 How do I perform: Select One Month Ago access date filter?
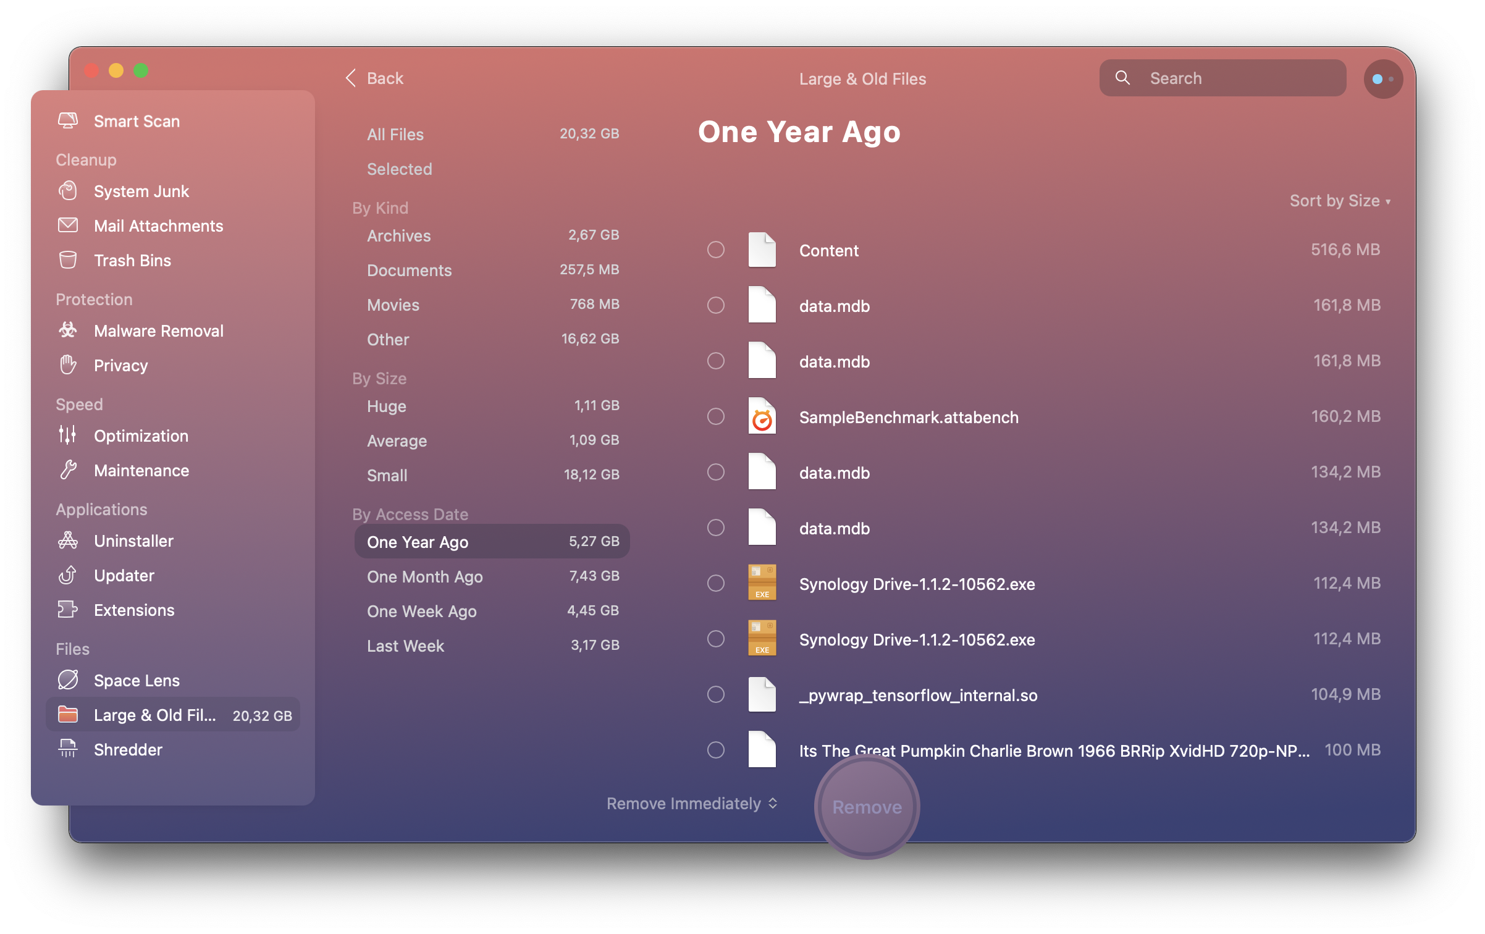pyautogui.click(x=423, y=577)
